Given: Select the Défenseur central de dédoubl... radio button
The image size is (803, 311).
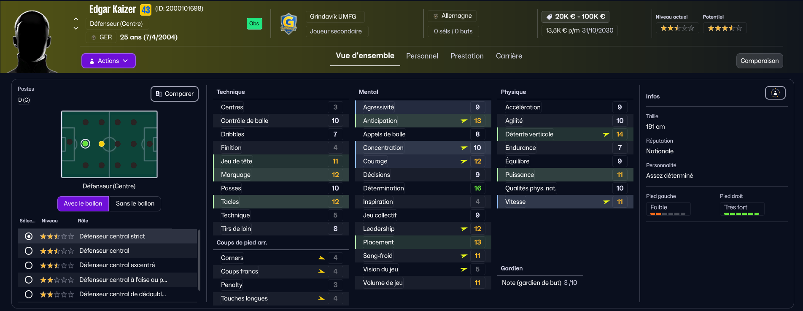Looking at the screenshot, I should [x=29, y=294].
